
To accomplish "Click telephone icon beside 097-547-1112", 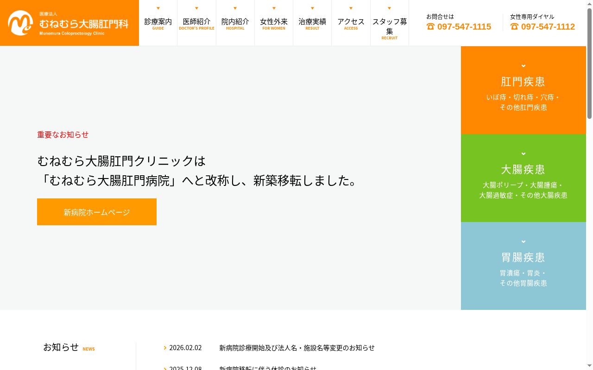I will (x=514, y=27).
